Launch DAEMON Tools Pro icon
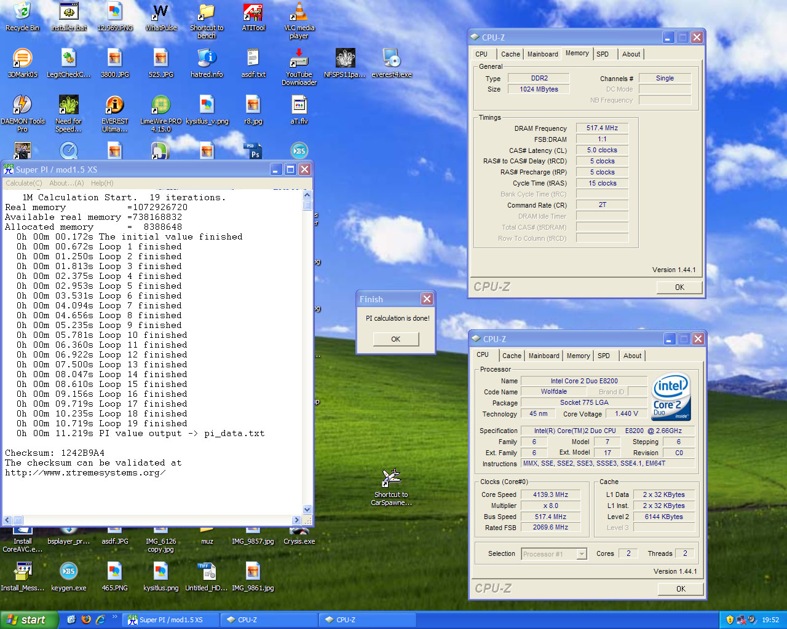Image resolution: width=787 pixels, height=629 pixels. [22, 114]
